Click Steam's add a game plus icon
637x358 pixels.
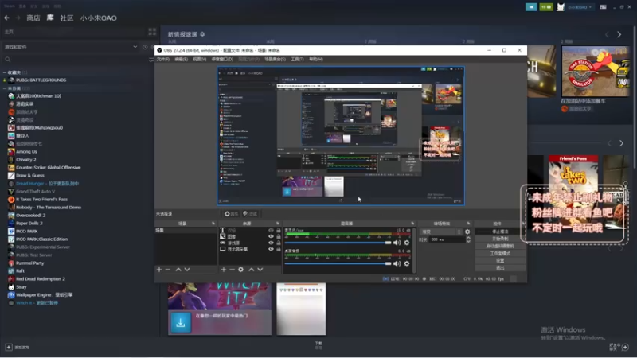(9, 347)
